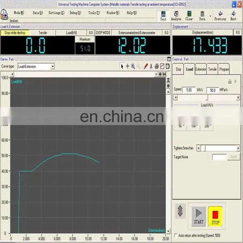The height and width of the screenshot is (243, 243).
Task: Click the vertical stretch icon beside chart
Action: click(x=168, y=80)
